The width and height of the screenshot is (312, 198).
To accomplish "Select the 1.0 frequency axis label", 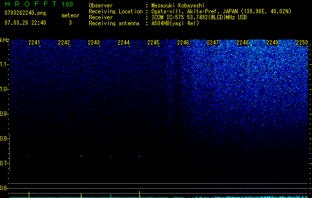I will click(x=3, y=89).
